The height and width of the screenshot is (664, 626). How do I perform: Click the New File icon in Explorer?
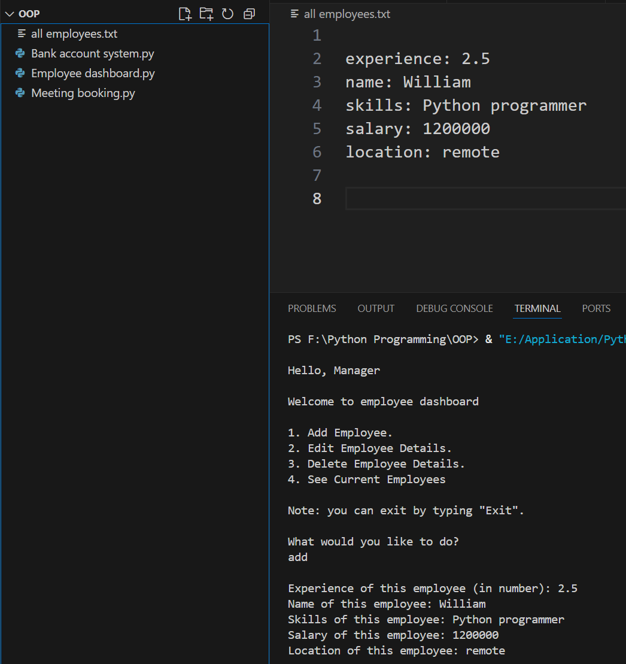185,14
